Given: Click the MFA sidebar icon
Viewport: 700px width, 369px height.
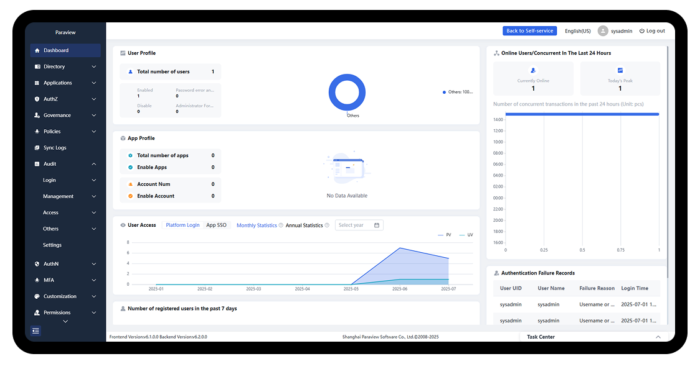Looking at the screenshot, I should (37, 280).
